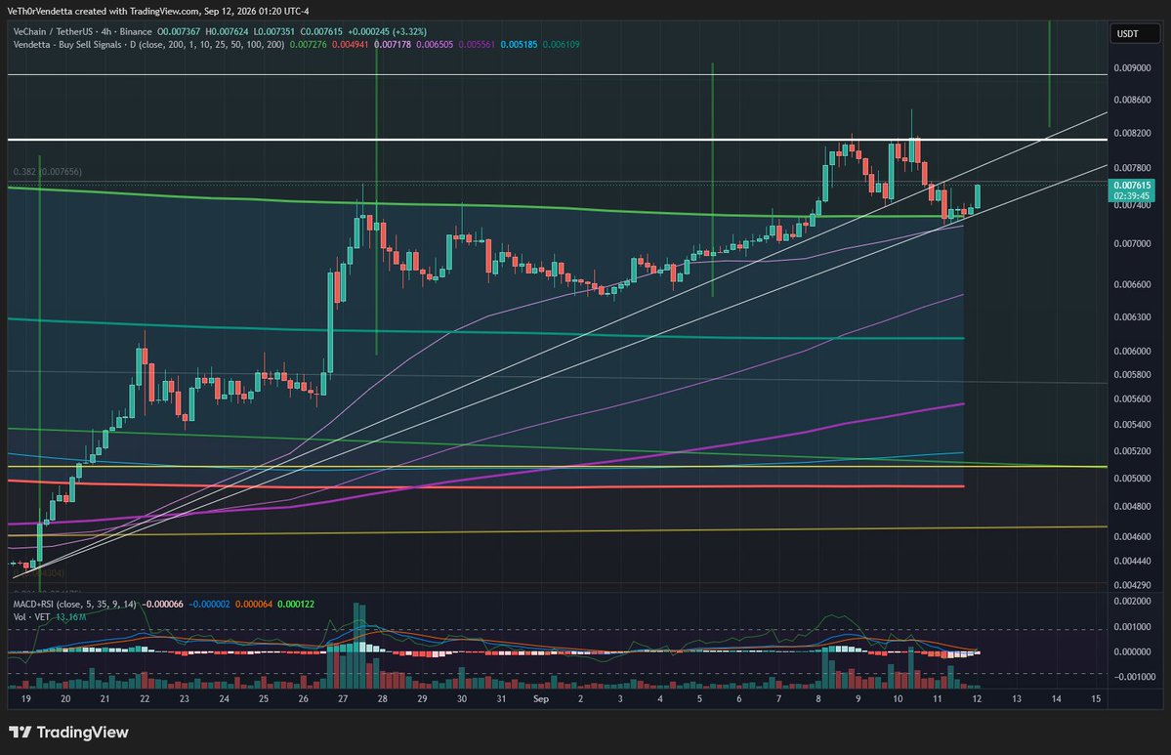Click the high value H0.007624
Viewport: 1171px width, 755px height.
pyautogui.click(x=227, y=32)
